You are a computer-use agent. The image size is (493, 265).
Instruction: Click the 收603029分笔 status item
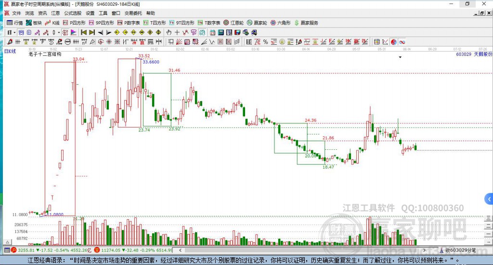[x=457, y=250]
